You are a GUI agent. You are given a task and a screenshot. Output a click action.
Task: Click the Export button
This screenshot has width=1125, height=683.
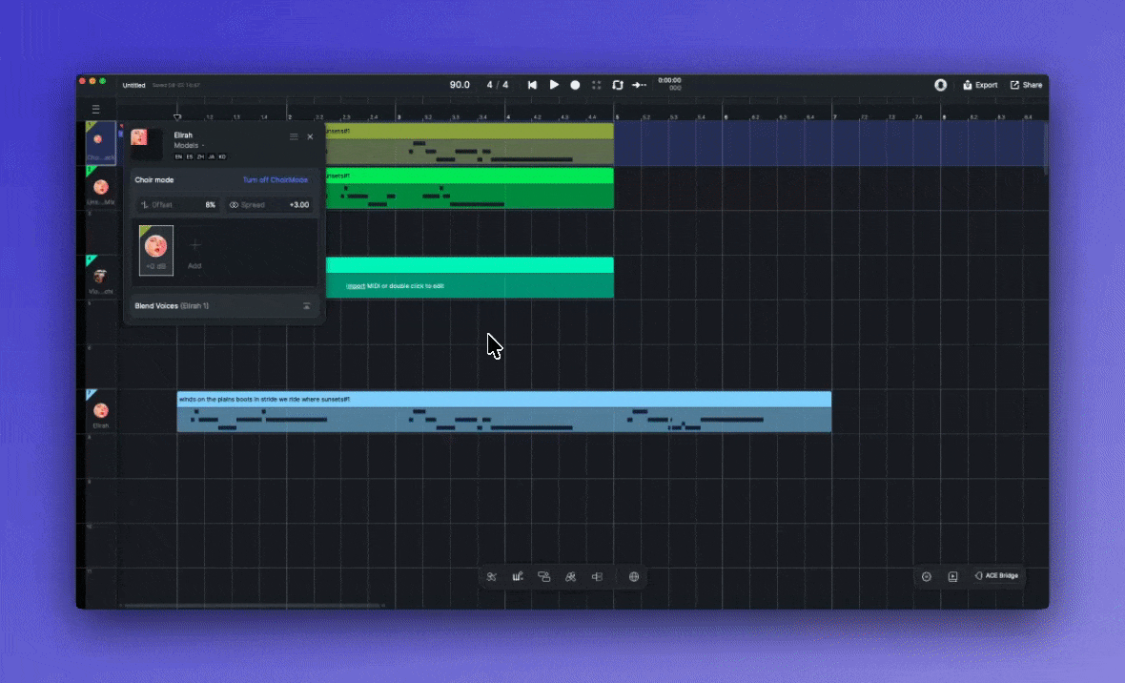pos(980,85)
